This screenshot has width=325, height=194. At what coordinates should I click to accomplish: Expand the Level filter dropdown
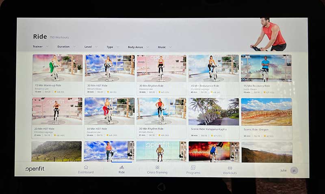click(x=91, y=47)
